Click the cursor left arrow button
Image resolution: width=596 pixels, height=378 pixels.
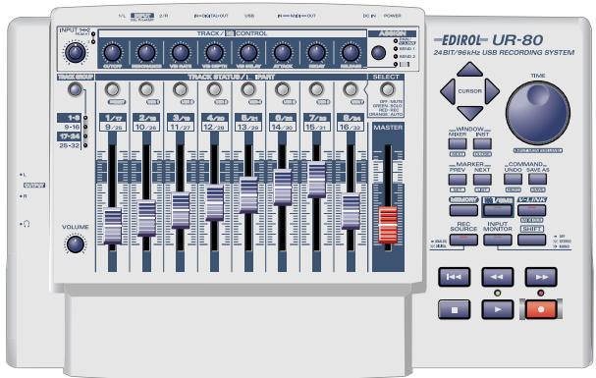click(x=448, y=91)
